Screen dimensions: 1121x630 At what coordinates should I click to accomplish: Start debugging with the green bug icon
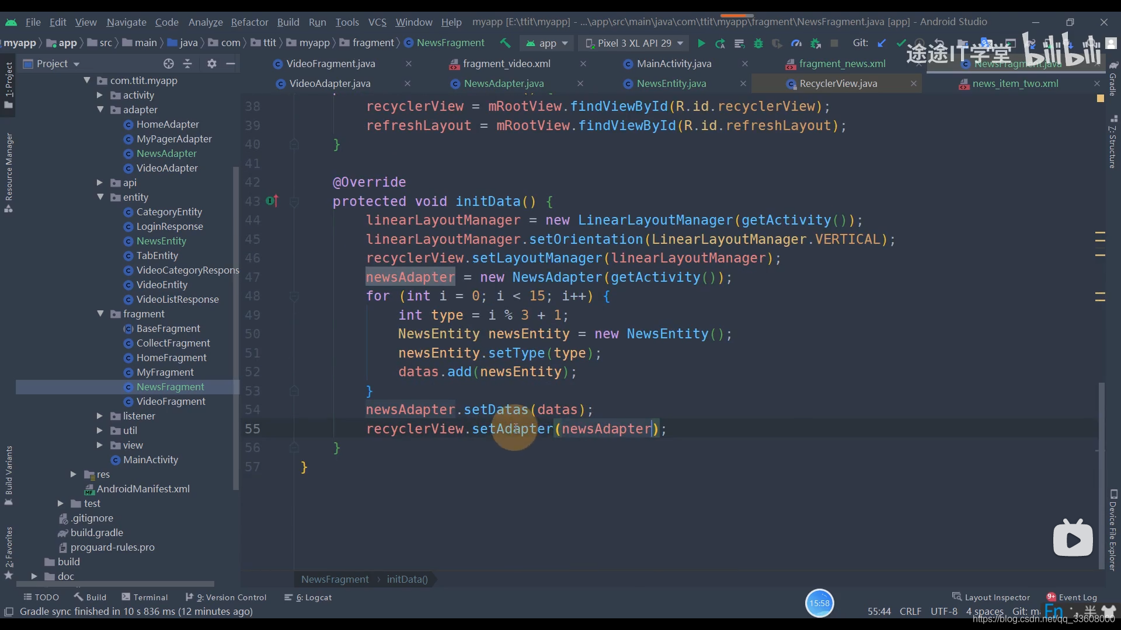point(758,43)
